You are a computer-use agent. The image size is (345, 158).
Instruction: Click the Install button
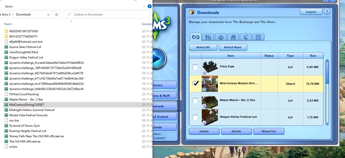(x=204, y=131)
